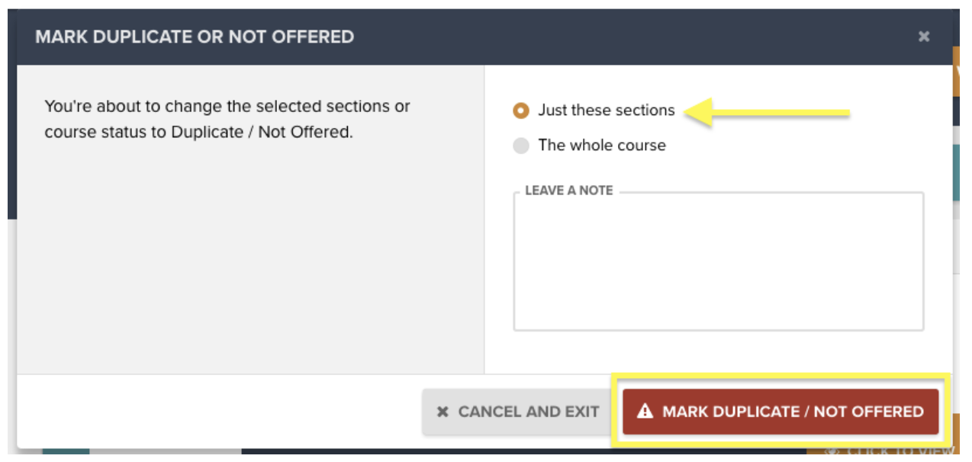972x462 pixels.
Task: Click the Mark Duplicate or Not Offered title
Action: pos(195,37)
